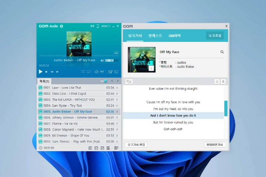Screen dimensions: 266x177
Task: Click info badge on Justice album cover
Action: tap(151, 68)
